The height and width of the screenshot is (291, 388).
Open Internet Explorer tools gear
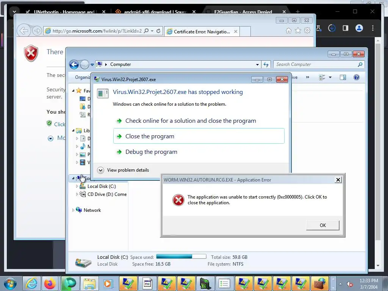[x=307, y=30]
